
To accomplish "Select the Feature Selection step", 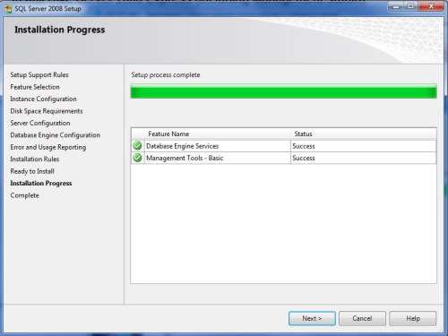I will point(35,87).
